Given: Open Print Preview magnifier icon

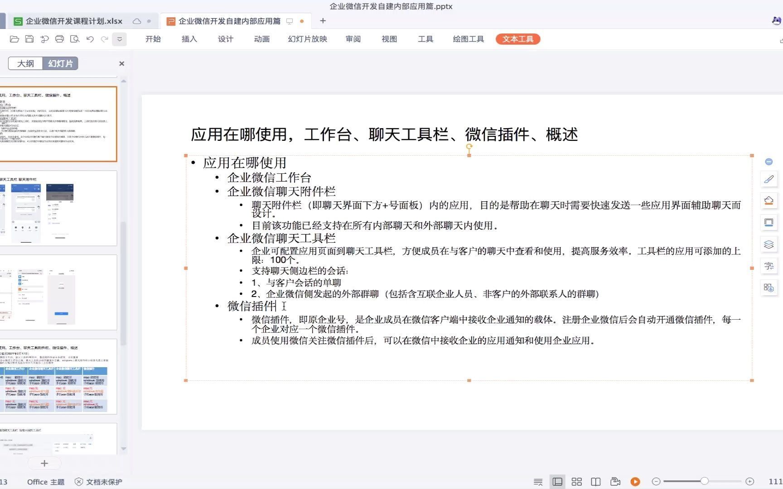Looking at the screenshot, I should tap(75, 39).
